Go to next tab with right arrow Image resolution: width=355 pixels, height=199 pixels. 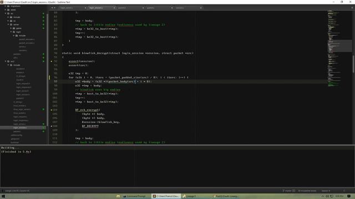(x=54, y=8)
